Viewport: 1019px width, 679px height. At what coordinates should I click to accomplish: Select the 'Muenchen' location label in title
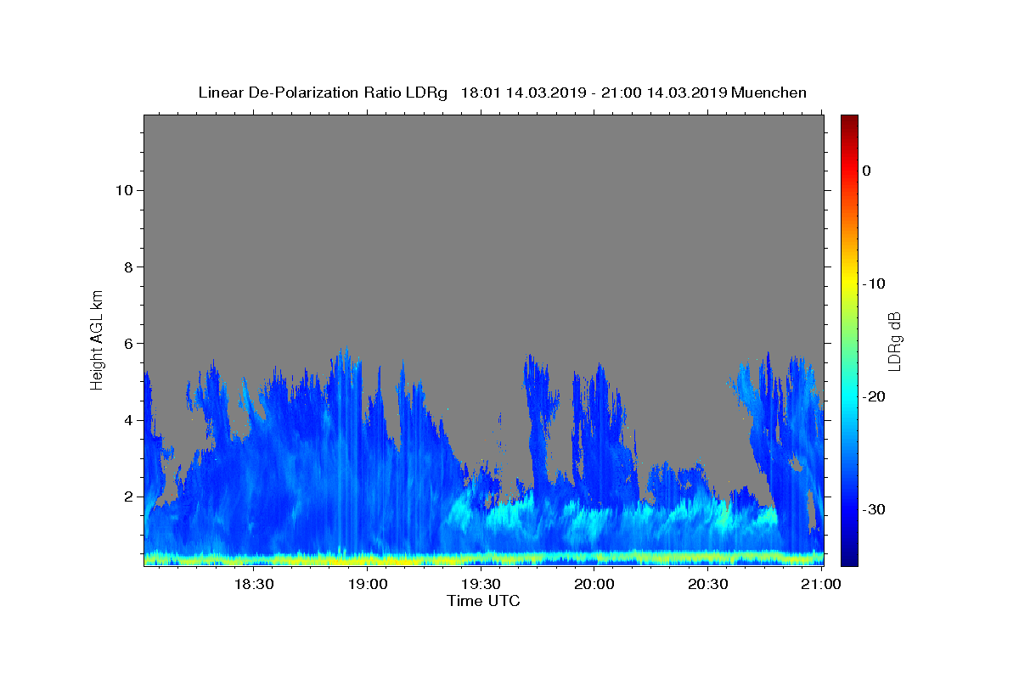768,93
